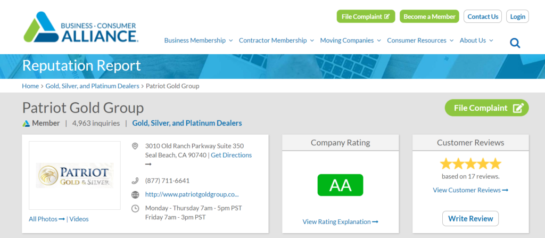Viewport: 545px width, 238px height.
Task: Click the top header File Complaint button
Action: click(366, 17)
